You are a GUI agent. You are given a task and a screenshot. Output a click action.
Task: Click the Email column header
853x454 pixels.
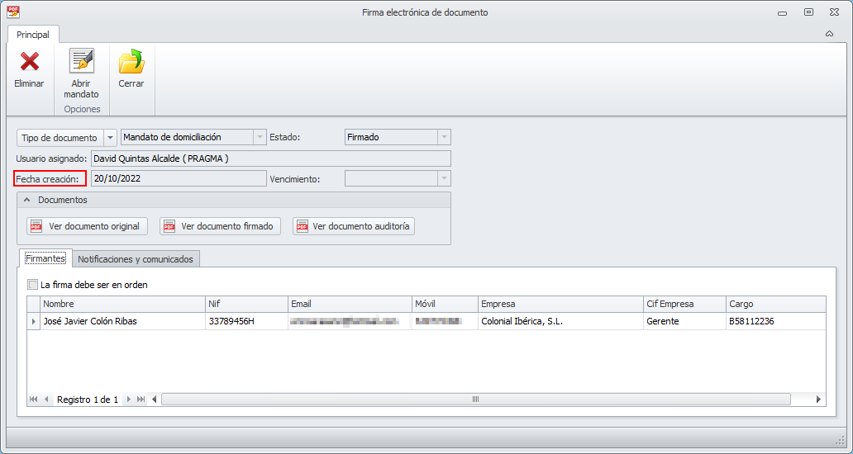(350, 304)
